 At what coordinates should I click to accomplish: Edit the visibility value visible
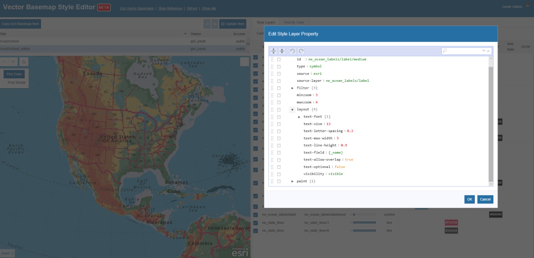pyautogui.click(x=336, y=174)
